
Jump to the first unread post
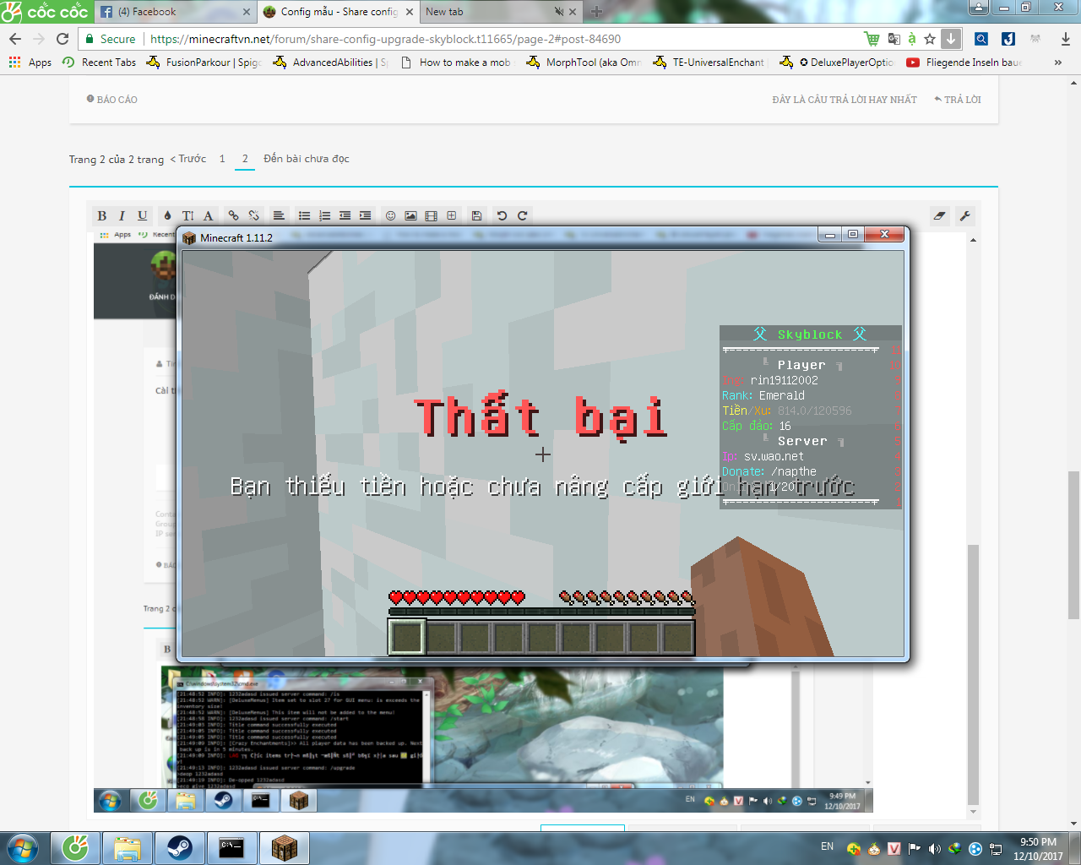(307, 159)
